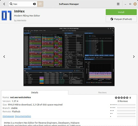
Task: Close the Software Manager window
Action: pos(135,4)
